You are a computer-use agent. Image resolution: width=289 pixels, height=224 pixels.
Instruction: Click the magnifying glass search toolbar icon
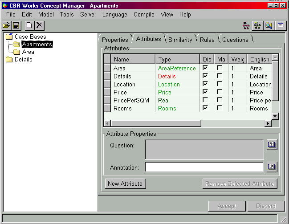[269, 26]
